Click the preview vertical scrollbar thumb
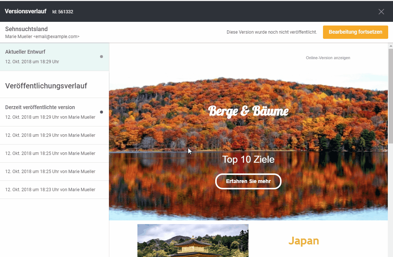Viewport: 393px width, 257px height. point(390,97)
